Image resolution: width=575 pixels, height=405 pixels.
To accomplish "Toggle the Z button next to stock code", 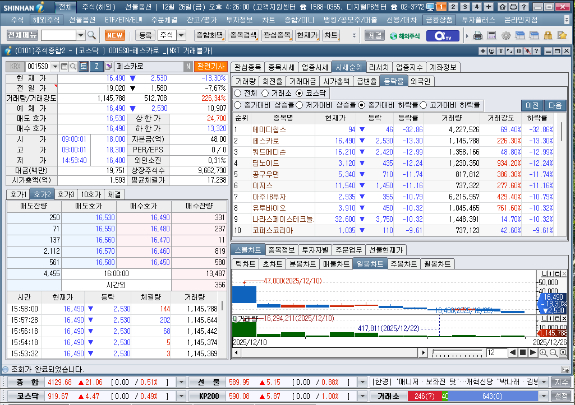I will point(97,66).
